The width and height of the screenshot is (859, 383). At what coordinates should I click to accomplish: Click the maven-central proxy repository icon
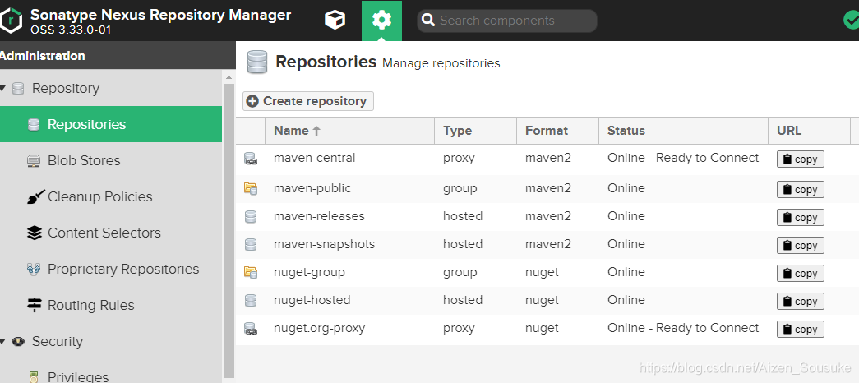coord(251,159)
